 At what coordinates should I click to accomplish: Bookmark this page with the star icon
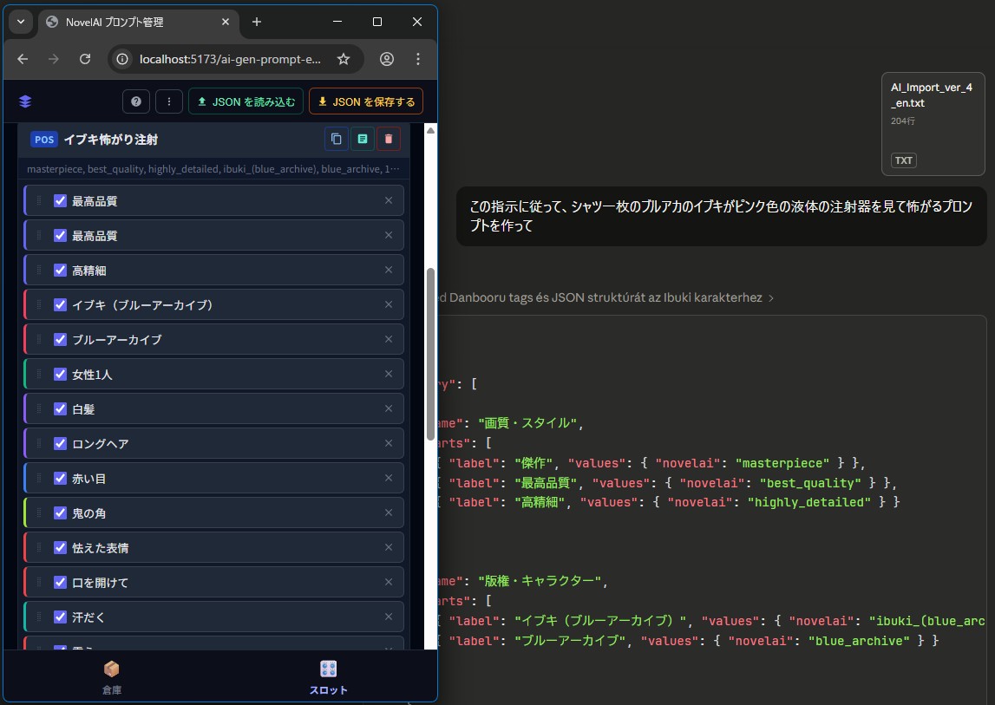[344, 59]
